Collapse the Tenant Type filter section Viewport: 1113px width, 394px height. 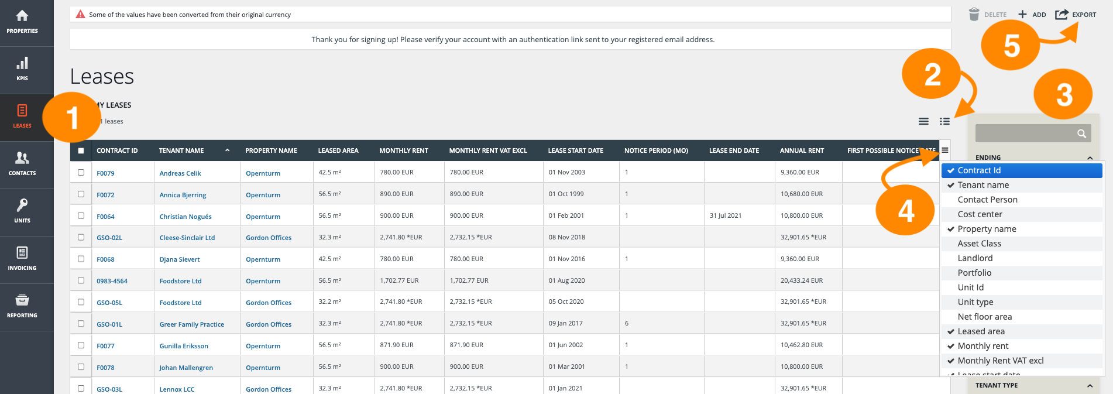click(x=1090, y=385)
